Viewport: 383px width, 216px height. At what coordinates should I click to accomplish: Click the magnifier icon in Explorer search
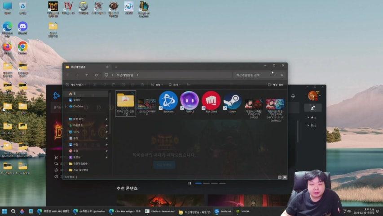pos(282,75)
